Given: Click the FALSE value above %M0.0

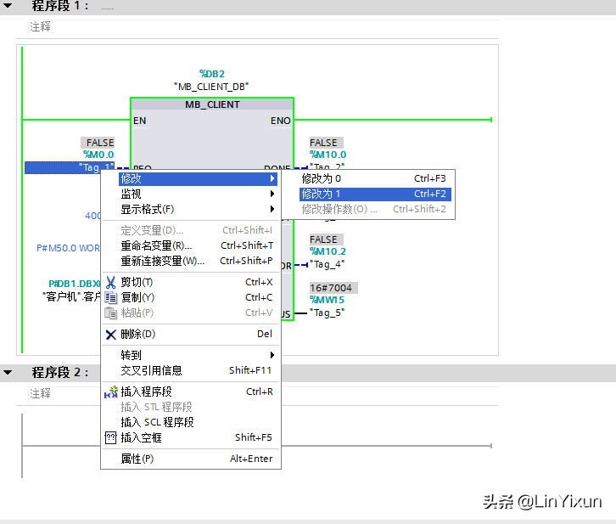Looking at the screenshot, I should coord(98,143).
